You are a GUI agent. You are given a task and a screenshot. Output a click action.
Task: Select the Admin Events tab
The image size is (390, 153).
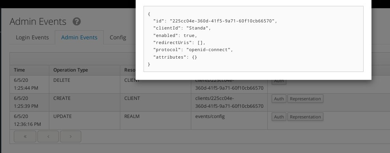79,37
